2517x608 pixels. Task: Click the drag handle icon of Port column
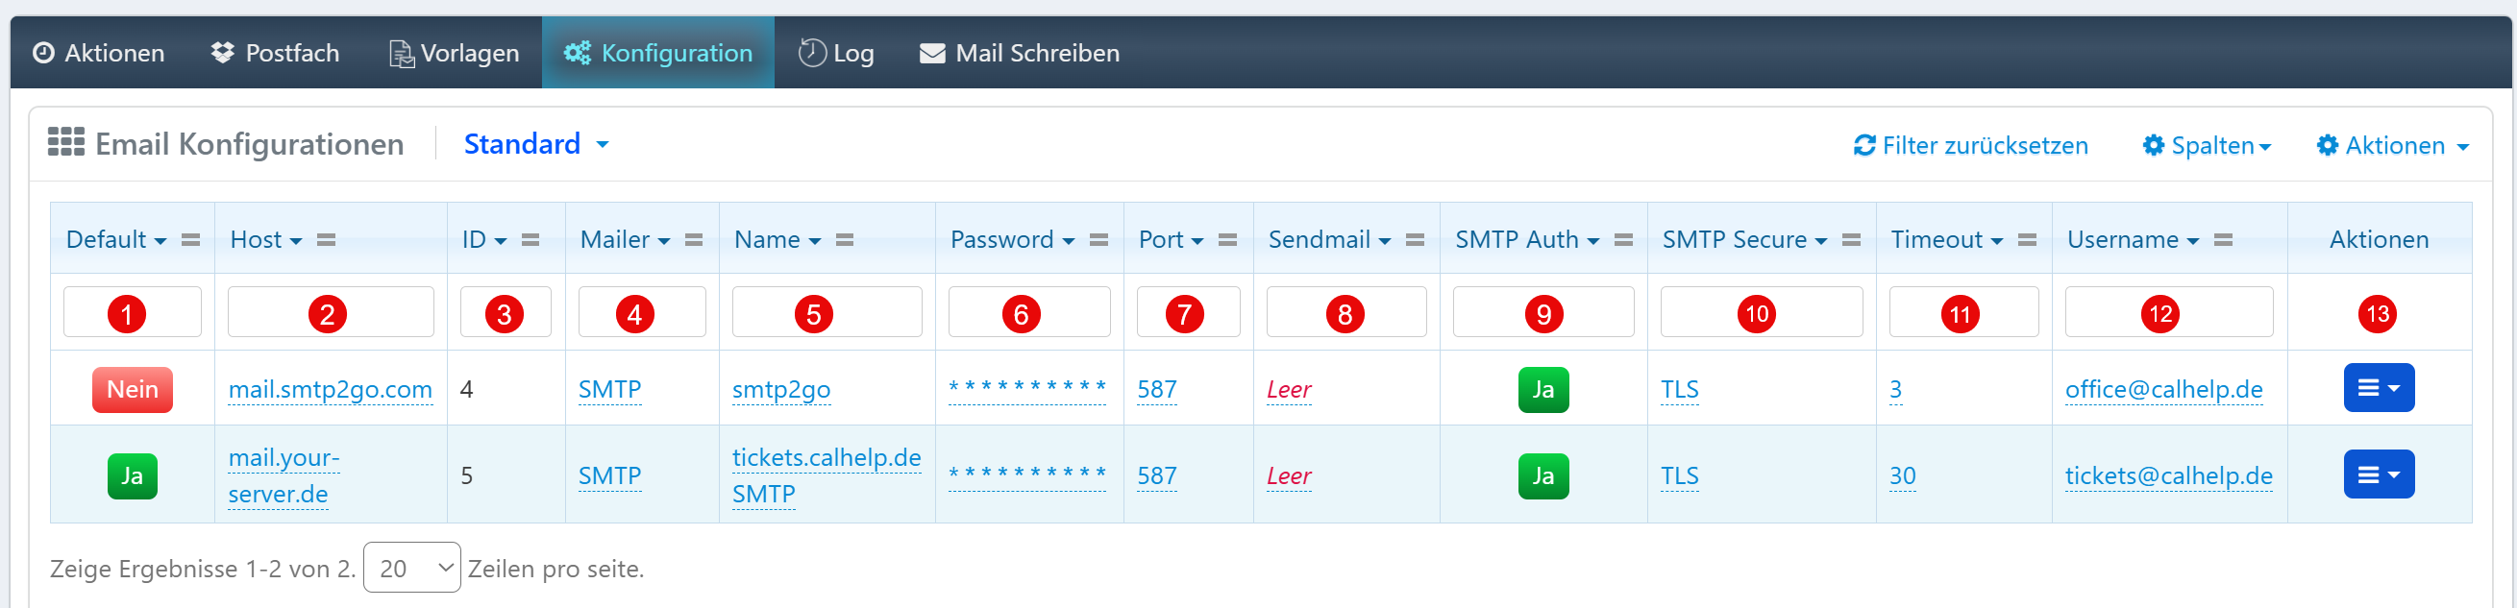pyautogui.click(x=1227, y=240)
